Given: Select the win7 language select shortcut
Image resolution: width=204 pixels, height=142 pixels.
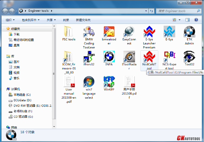Looking at the screenshot, I should click(89, 88).
